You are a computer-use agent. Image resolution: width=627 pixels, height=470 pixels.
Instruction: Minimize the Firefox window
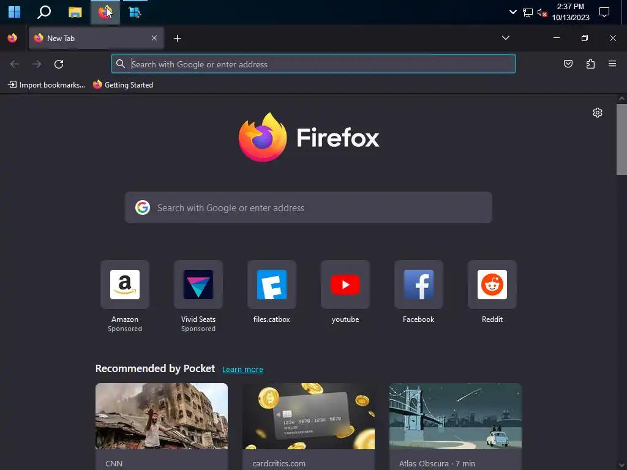[556, 38]
